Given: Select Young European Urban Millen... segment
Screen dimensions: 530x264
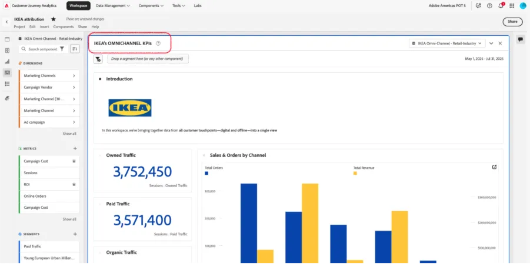Looking at the screenshot, I should click(49, 258).
